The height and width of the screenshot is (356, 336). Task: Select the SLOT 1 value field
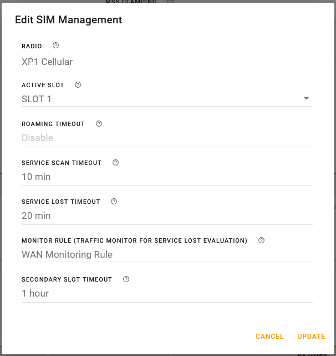click(161, 99)
